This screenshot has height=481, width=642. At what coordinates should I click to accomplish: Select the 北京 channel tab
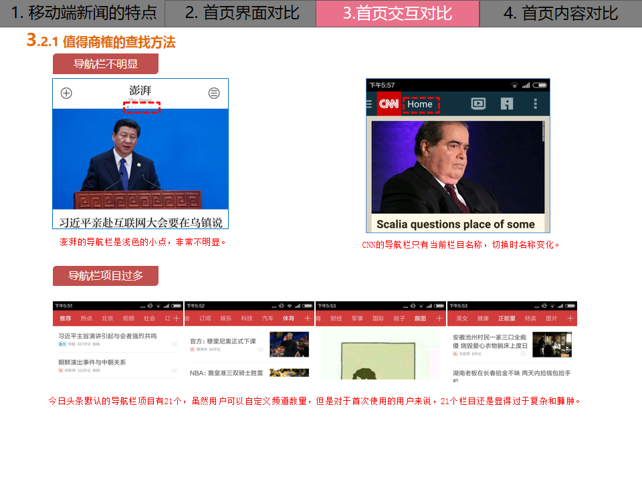click(x=107, y=318)
